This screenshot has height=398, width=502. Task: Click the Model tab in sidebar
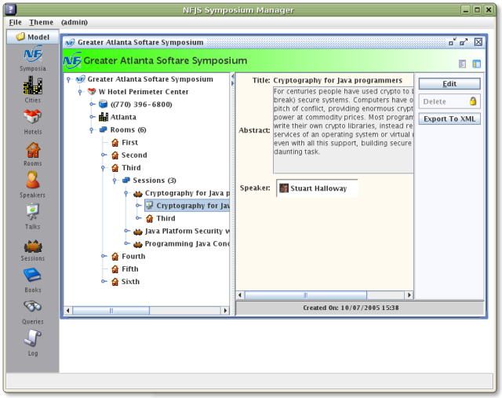pos(33,37)
